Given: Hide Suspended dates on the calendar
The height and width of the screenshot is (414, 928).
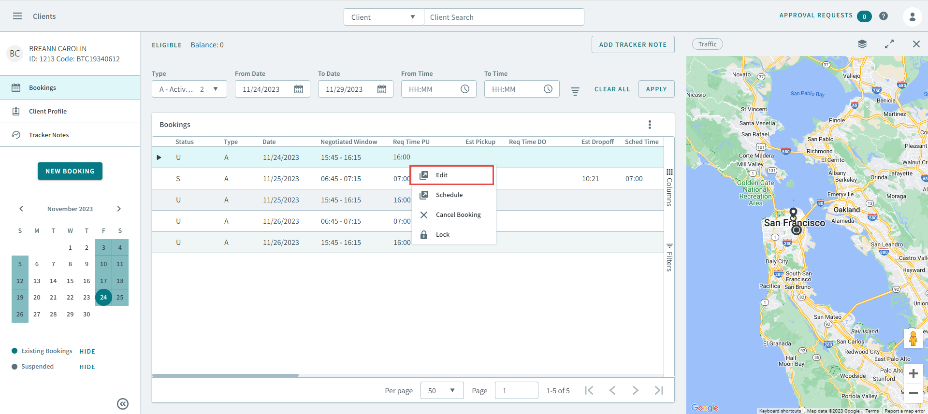Looking at the screenshot, I should [x=87, y=367].
